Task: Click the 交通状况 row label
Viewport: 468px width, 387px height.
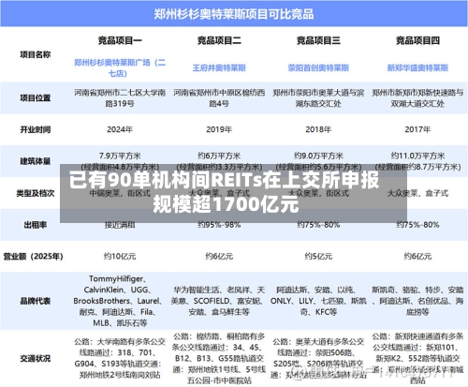Action: click(x=36, y=358)
